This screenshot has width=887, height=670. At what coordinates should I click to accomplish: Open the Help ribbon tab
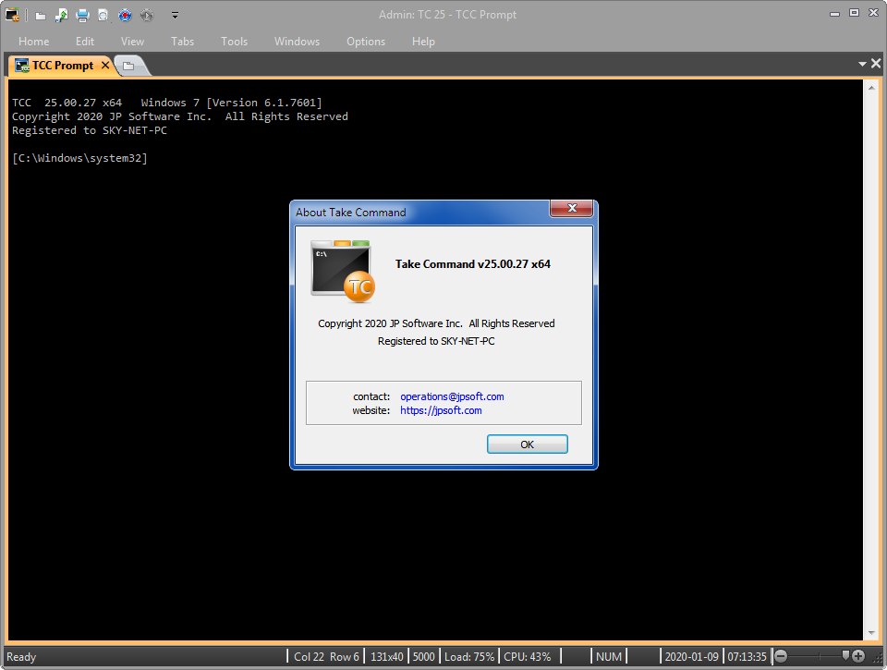point(423,42)
